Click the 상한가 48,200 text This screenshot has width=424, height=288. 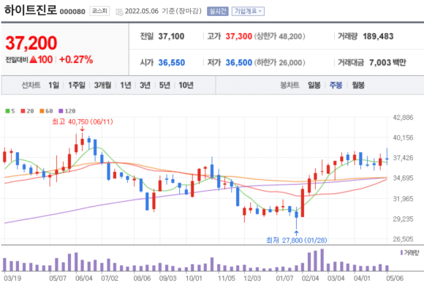coord(279,37)
